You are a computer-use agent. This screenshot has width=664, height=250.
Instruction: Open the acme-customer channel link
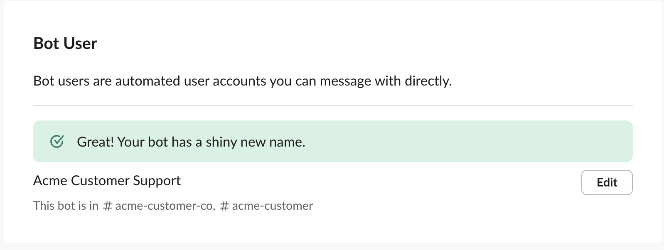click(272, 205)
